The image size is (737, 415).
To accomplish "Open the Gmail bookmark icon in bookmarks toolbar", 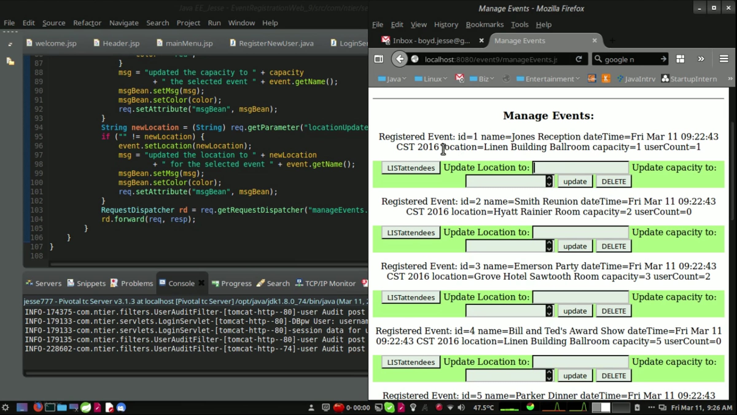I will (x=459, y=79).
